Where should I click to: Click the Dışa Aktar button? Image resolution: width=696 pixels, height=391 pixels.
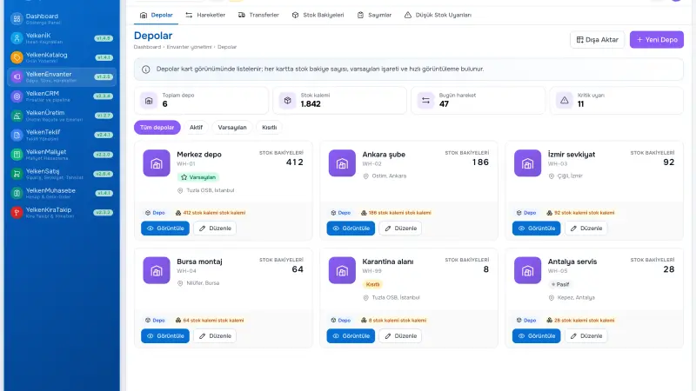point(597,39)
